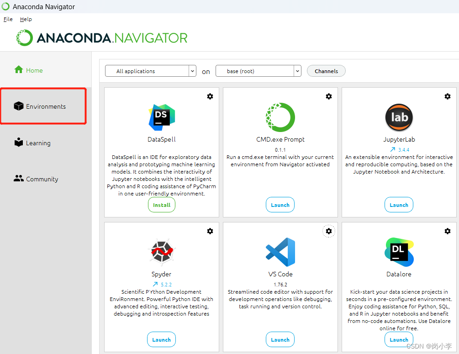459x354 pixels.
Task: Click the Spyder update arrow icon
Action: coord(155,284)
